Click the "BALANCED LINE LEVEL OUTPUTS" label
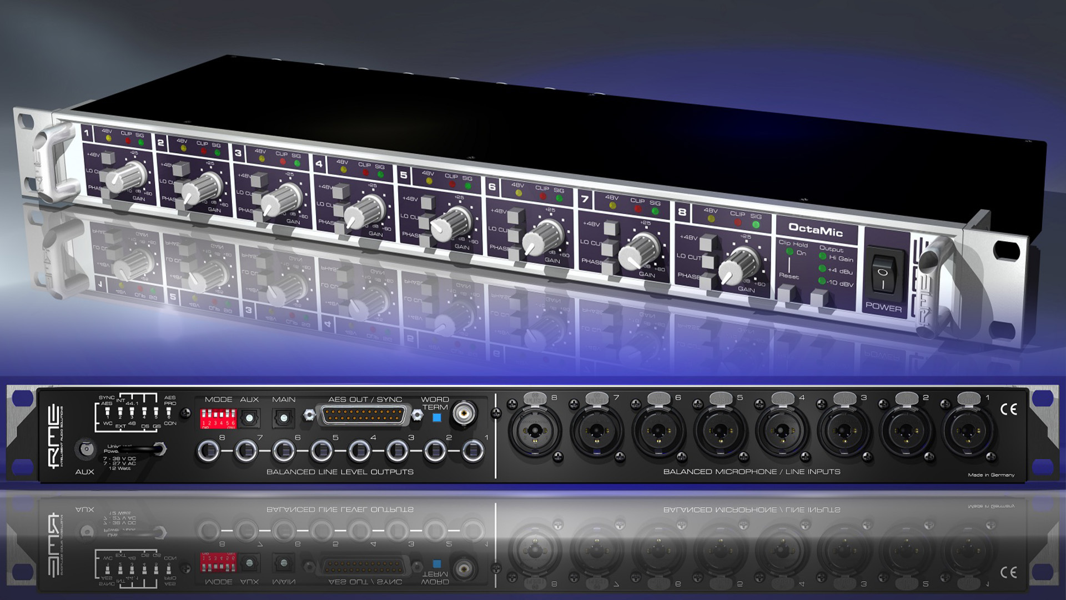Image resolution: width=1066 pixels, height=600 pixels. (340, 472)
